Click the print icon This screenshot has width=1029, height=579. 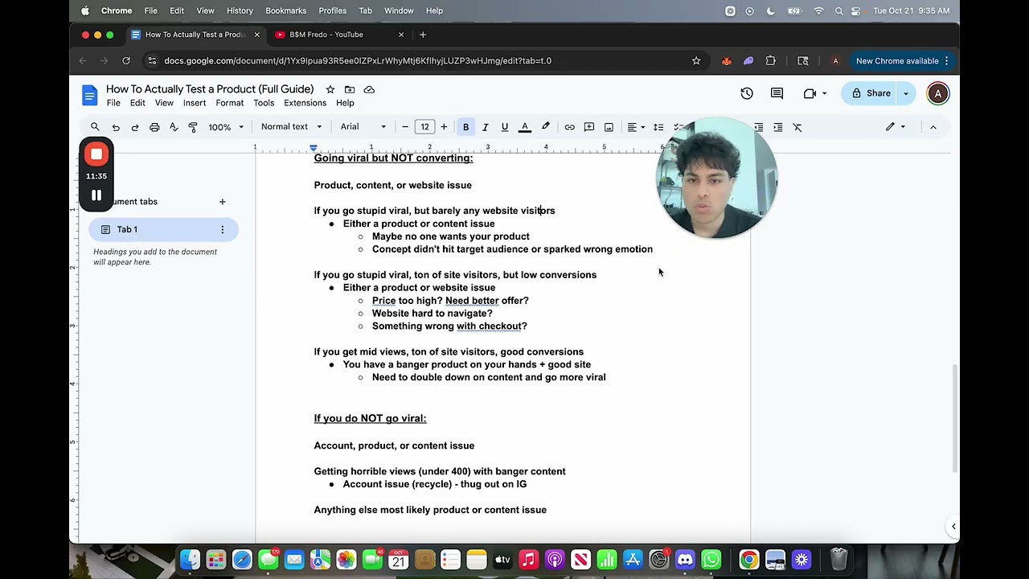[154, 127]
